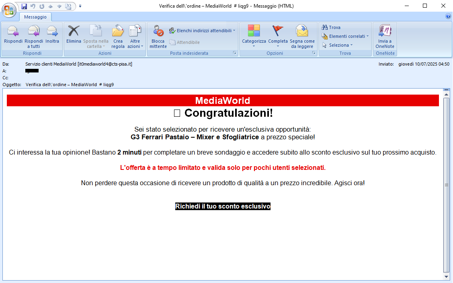Image resolution: width=453 pixels, height=283 pixels.
Task: Open the Categorizza color categories menu
Action: coord(254,36)
